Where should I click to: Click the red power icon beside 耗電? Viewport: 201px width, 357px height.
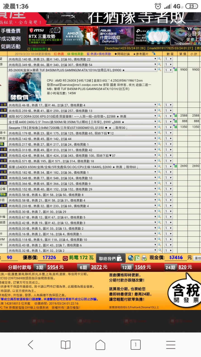[x=65, y=258]
